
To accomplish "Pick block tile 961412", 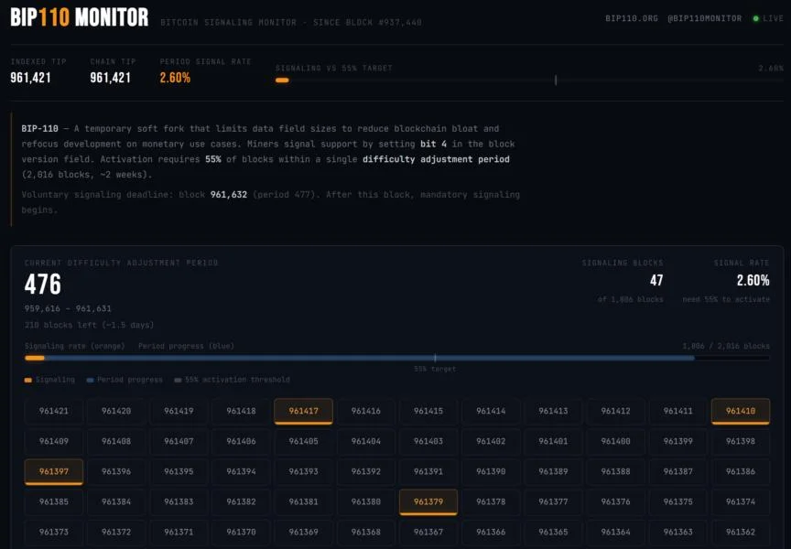I will [x=615, y=412].
